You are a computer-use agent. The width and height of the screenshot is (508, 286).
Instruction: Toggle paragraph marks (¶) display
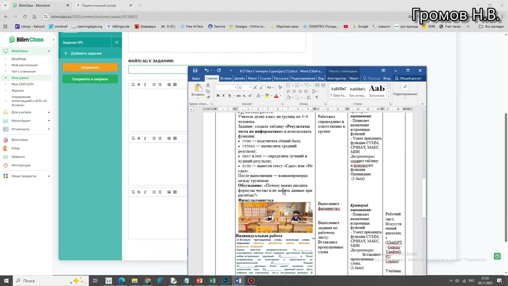click(317, 97)
